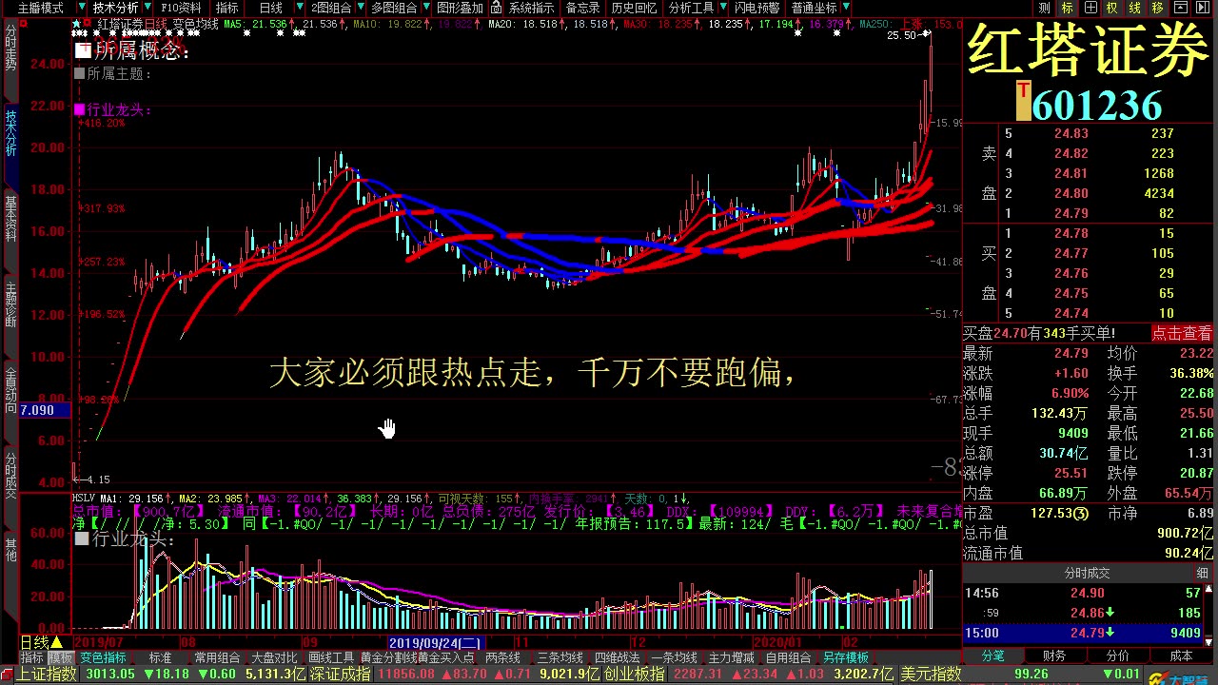The image size is (1218, 685).
Task: Click the 测 toolbar icon
Action: pyautogui.click(x=1045, y=8)
